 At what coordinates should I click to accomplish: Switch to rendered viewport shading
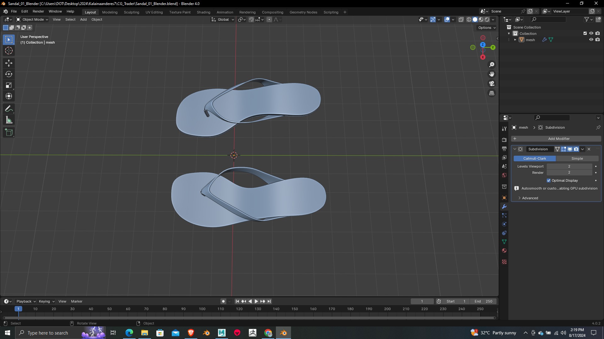(x=487, y=19)
